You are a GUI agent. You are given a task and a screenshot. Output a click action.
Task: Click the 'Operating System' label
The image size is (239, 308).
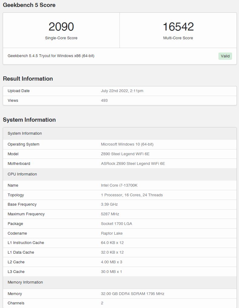coord(23,144)
